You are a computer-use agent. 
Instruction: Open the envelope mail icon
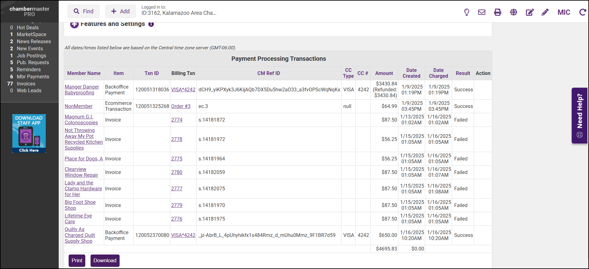[482, 12]
